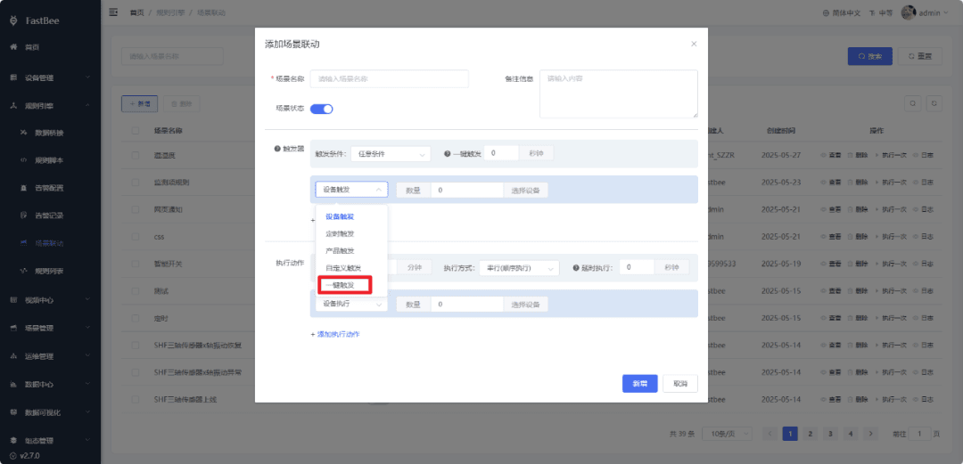963x464 pixels.
Task: Open 告警记录 in the sidebar
Action: 49,216
